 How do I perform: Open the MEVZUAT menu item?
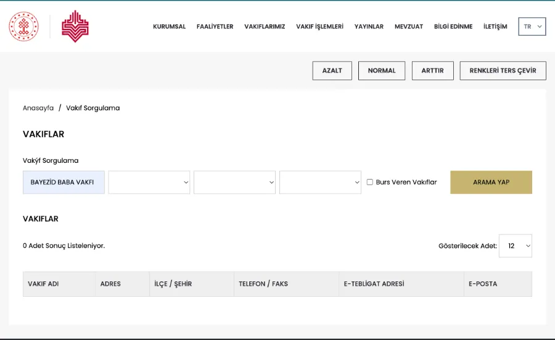pos(409,27)
